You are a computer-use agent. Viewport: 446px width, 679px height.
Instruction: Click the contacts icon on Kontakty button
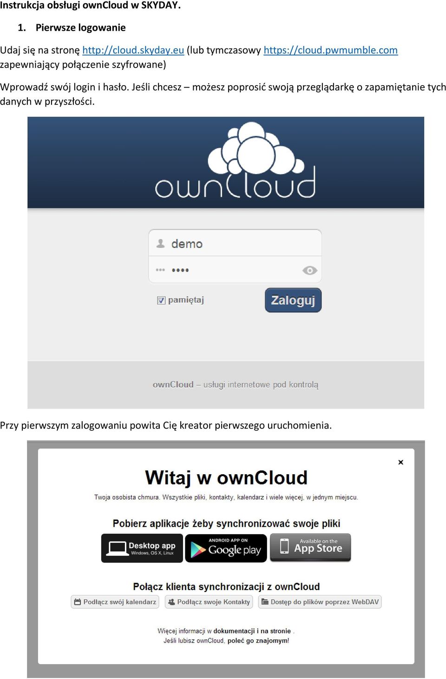click(171, 602)
